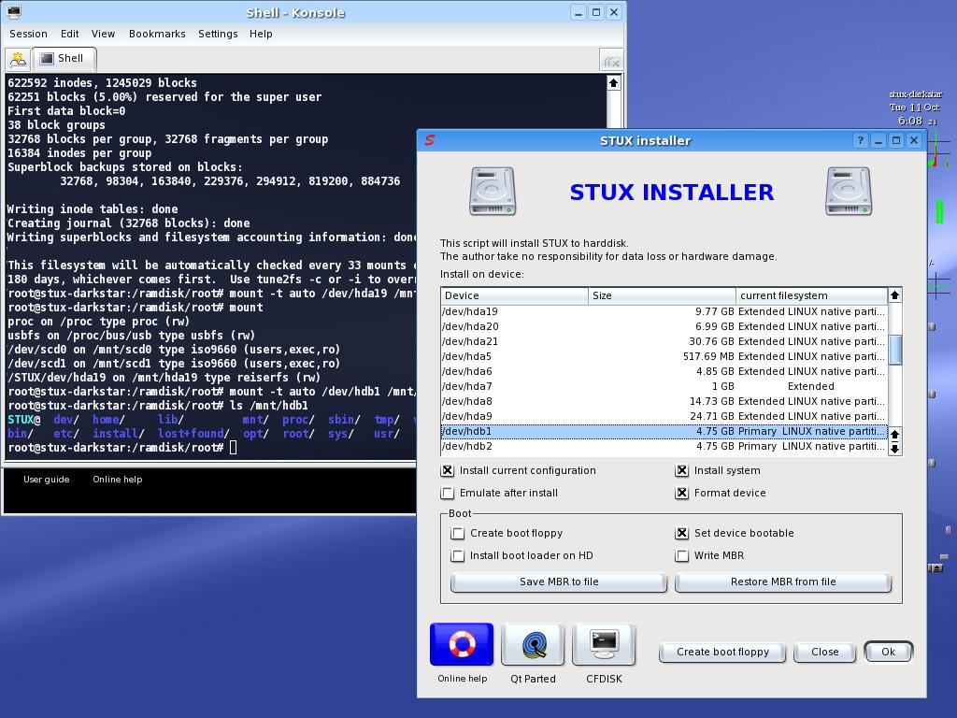Open Settings menu in Konsole
Image resolution: width=957 pixels, height=718 pixels.
[x=218, y=34]
